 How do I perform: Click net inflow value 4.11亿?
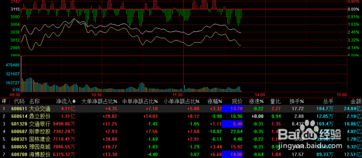pyautogui.click(x=68, y=109)
